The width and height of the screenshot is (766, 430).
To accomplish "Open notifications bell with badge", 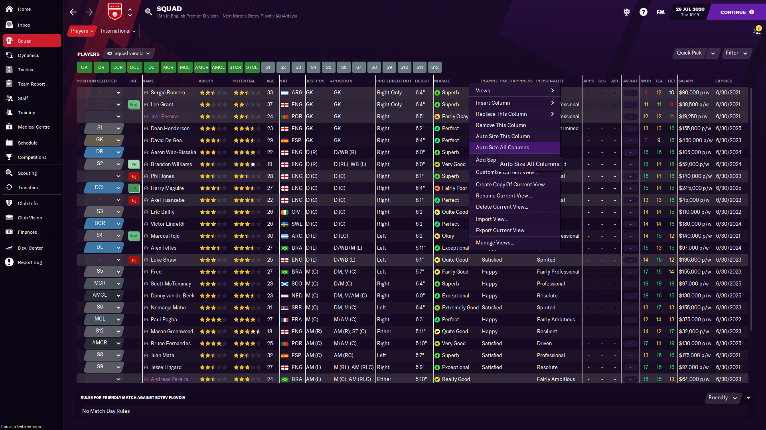I will point(756,30).
